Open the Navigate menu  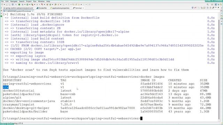pyautogui.click(x=14, y=1)
